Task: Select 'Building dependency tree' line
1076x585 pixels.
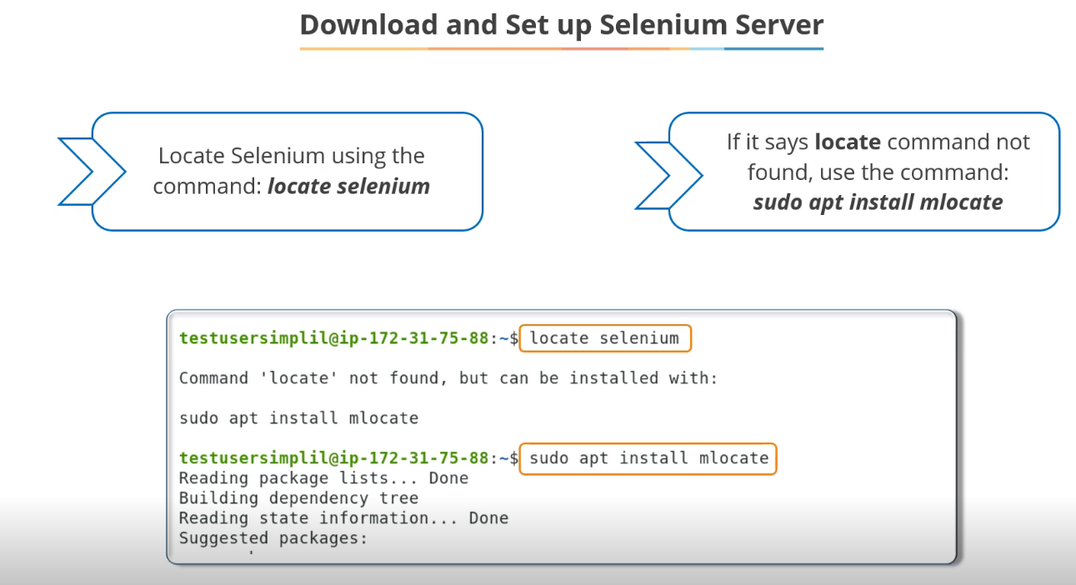Action: coord(298,498)
